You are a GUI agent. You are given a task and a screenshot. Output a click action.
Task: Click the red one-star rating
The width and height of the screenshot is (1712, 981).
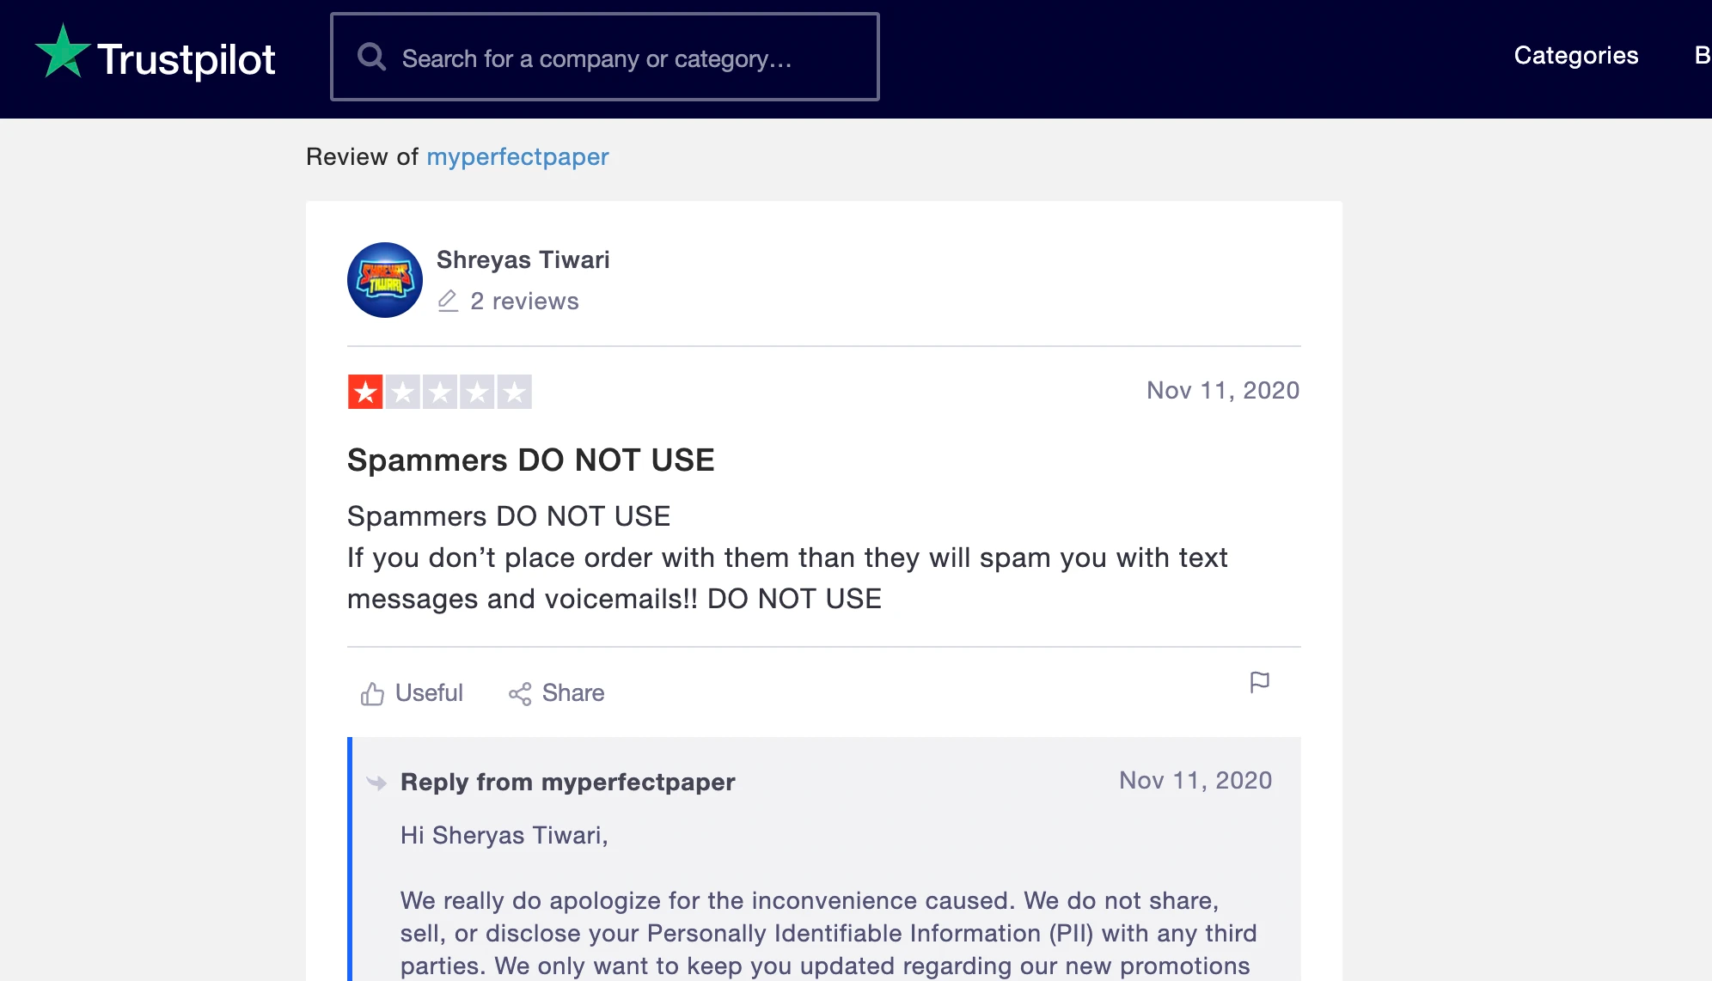[x=365, y=392]
